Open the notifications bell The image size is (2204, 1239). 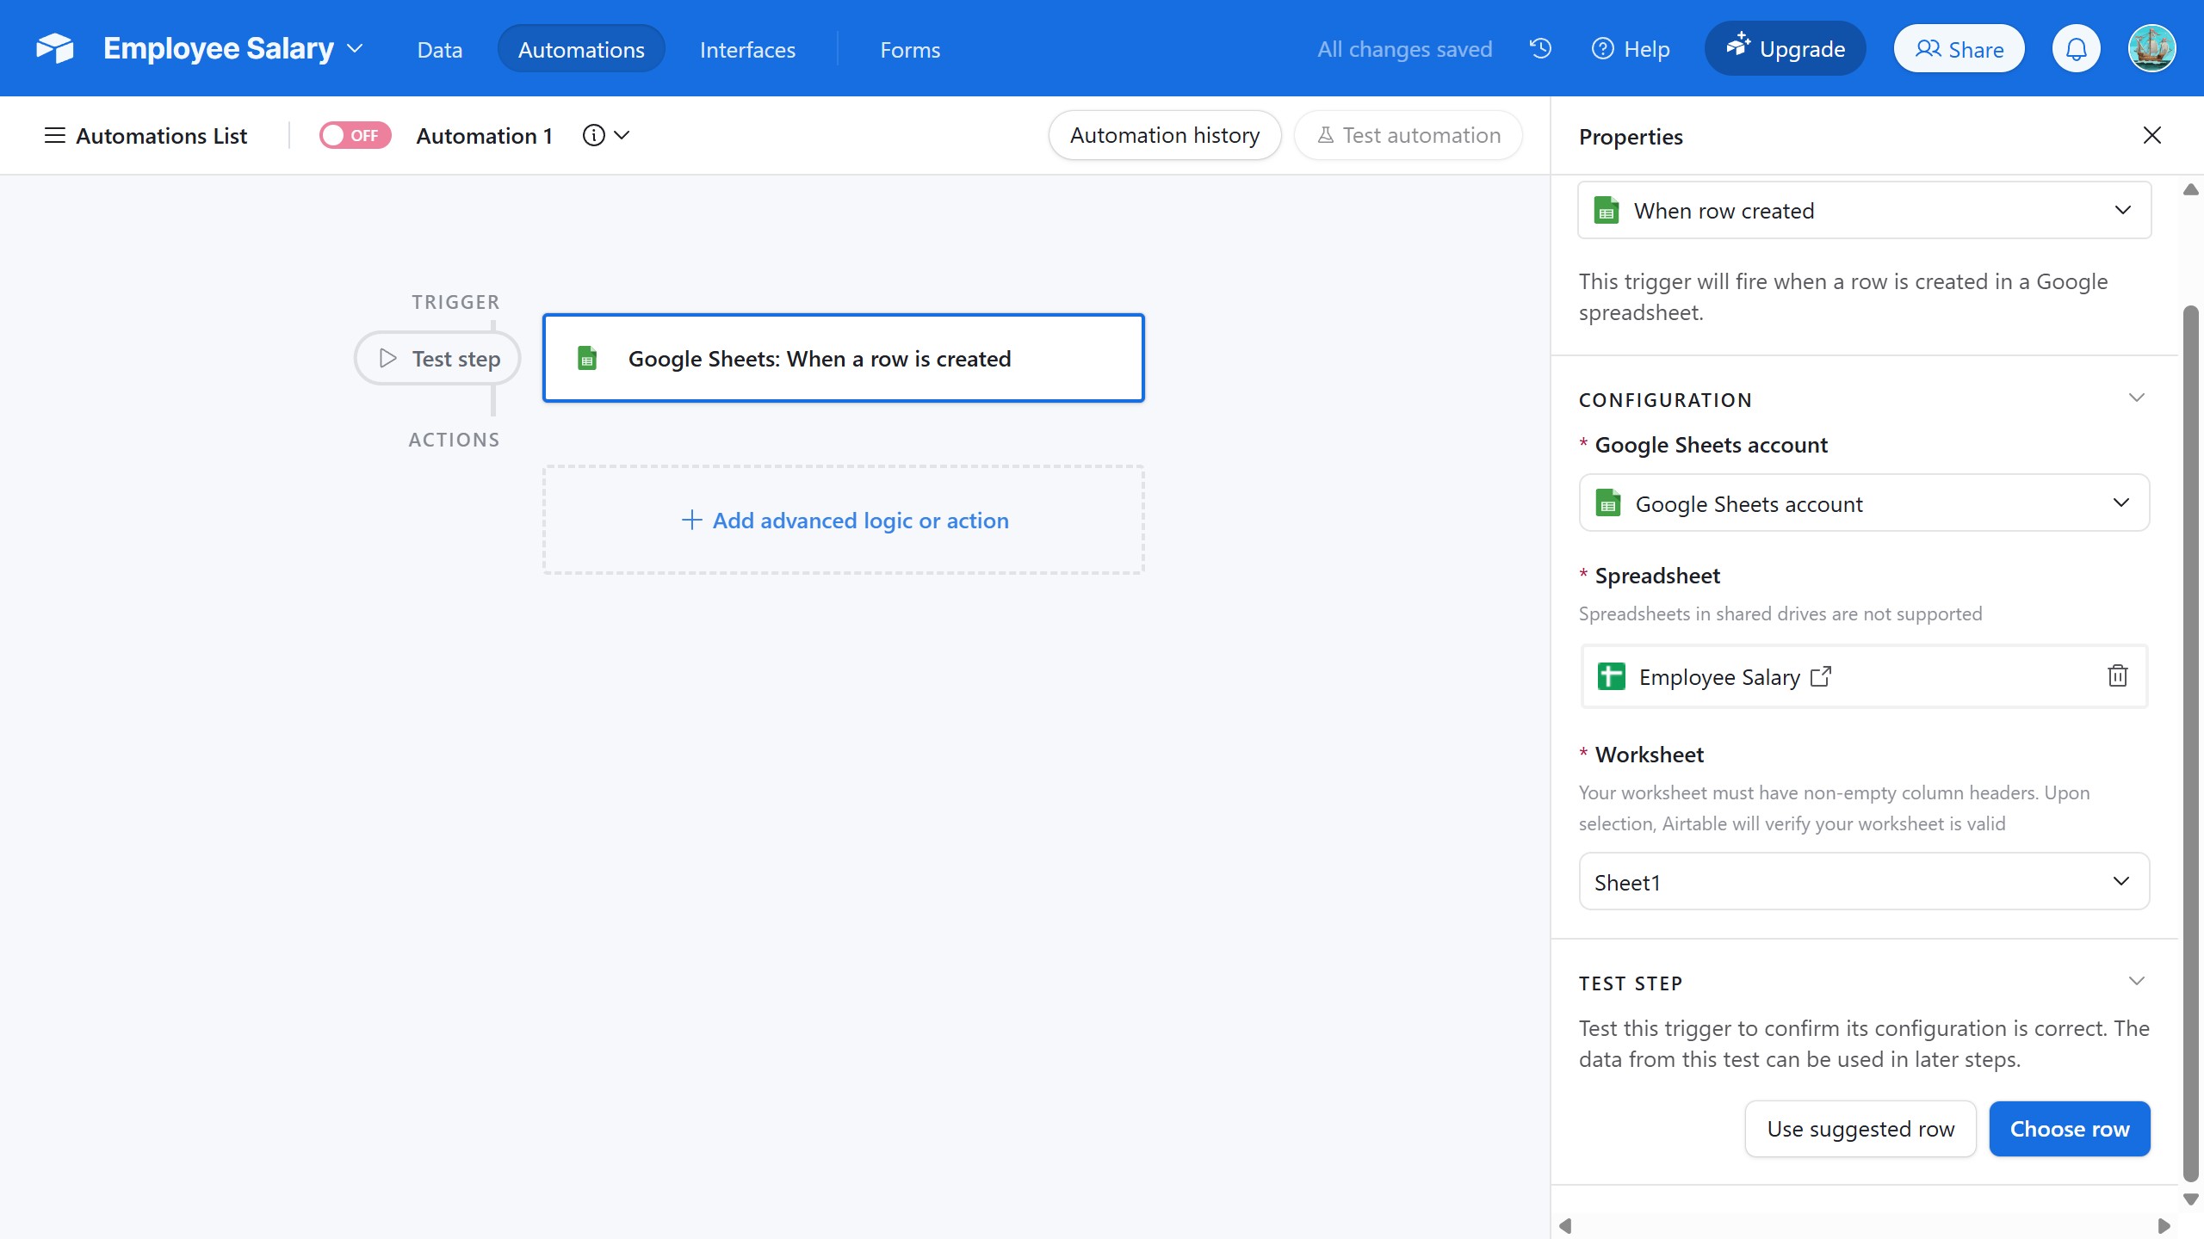click(2076, 48)
